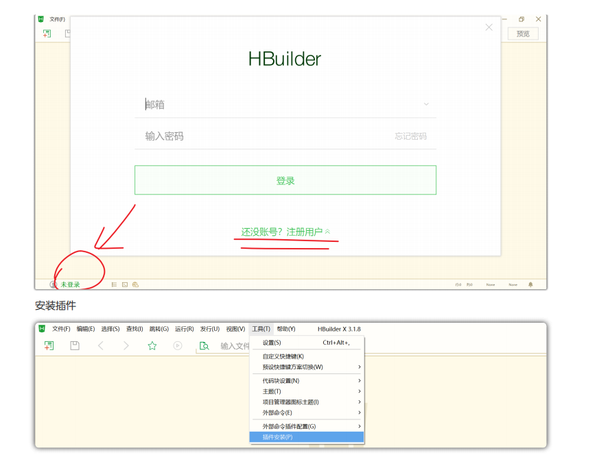Click the HBuilder X logo in the lower window
Image resolution: width=610 pixels, height=455 pixels.
pyautogui.click(x=42, y=329)
